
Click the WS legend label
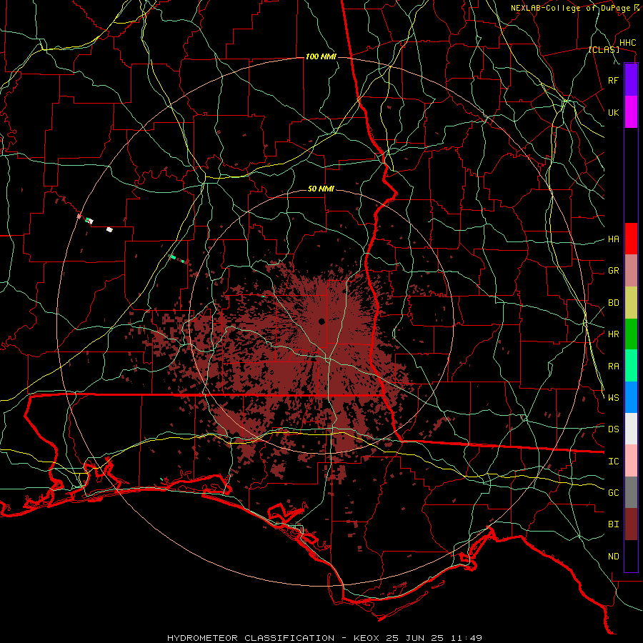click(614, 398)
